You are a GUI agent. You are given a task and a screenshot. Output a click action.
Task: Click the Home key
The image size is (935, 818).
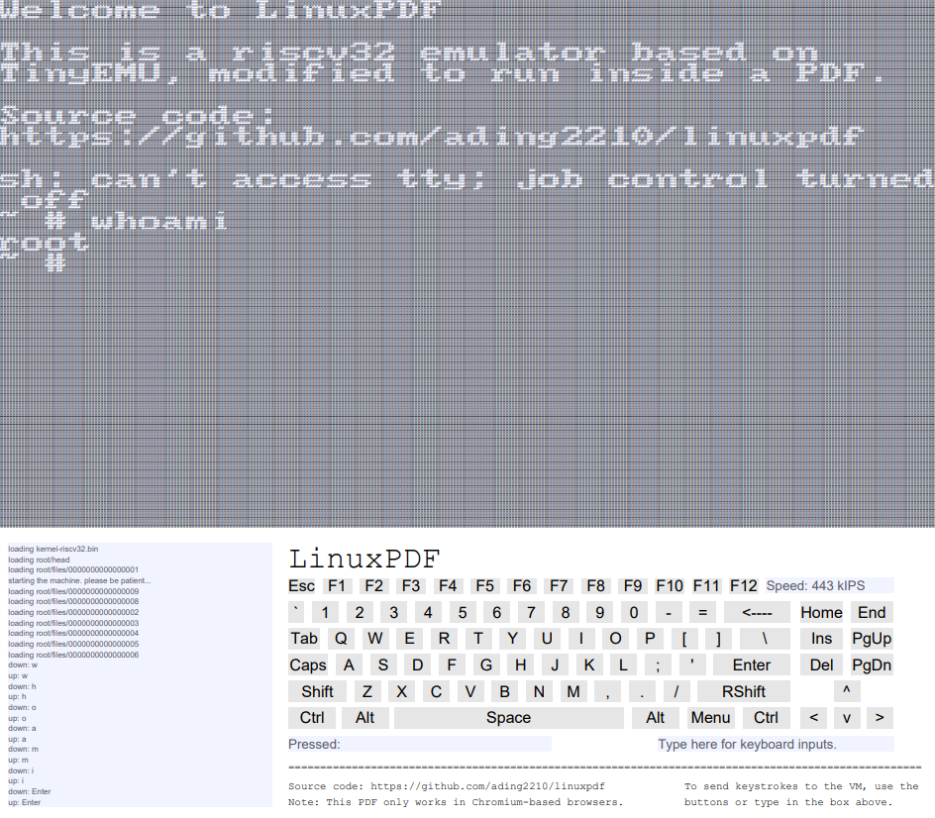tap(821, 612)
